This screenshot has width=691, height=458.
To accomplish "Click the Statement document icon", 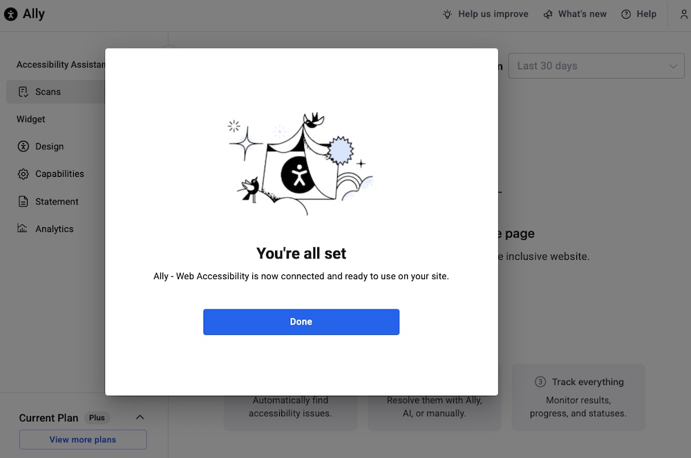I will 23,202.
